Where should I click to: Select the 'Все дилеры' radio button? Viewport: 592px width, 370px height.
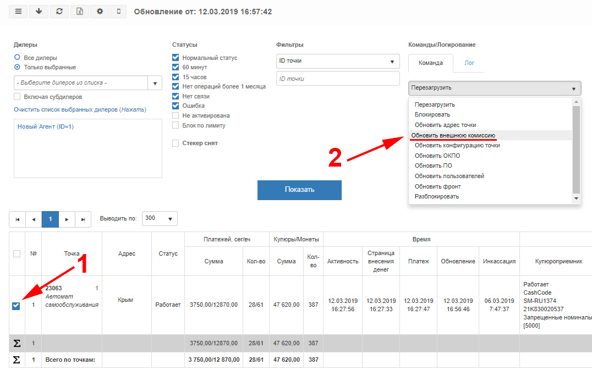coord(17,57)
